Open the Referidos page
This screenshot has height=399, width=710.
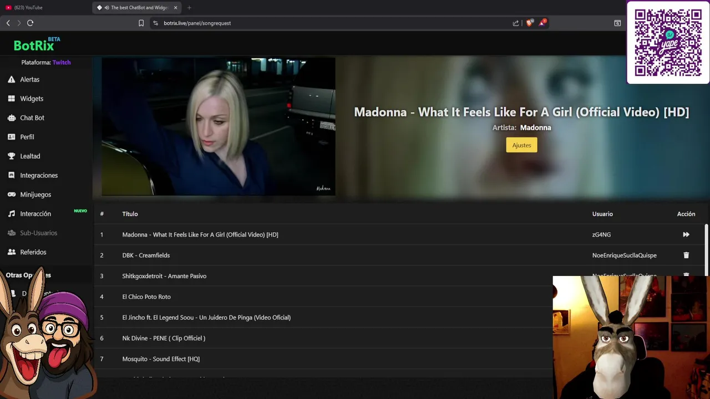point(33,252)
